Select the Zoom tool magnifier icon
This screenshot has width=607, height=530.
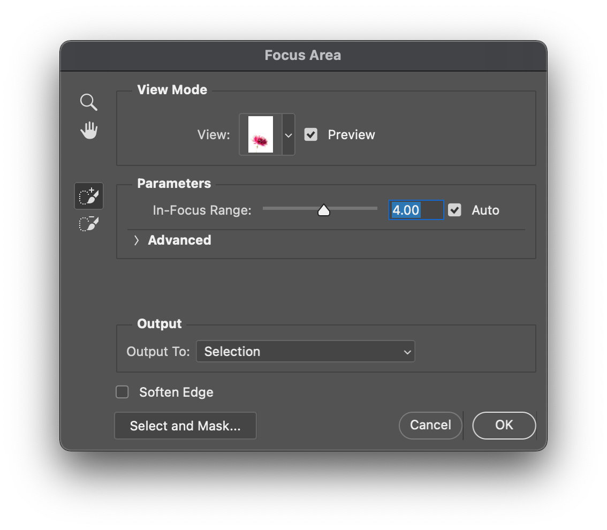(x=89, y=102)
